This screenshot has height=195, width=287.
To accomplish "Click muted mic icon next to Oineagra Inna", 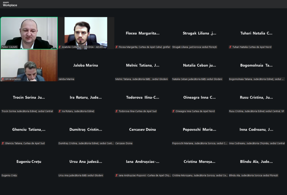I will pyautogui.click(x=173, y=111).
